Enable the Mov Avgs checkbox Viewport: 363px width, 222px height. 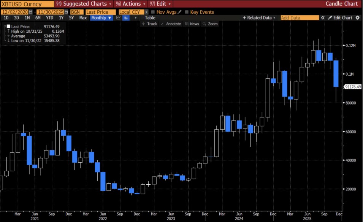pyautogui.click(x=153, y=12)
